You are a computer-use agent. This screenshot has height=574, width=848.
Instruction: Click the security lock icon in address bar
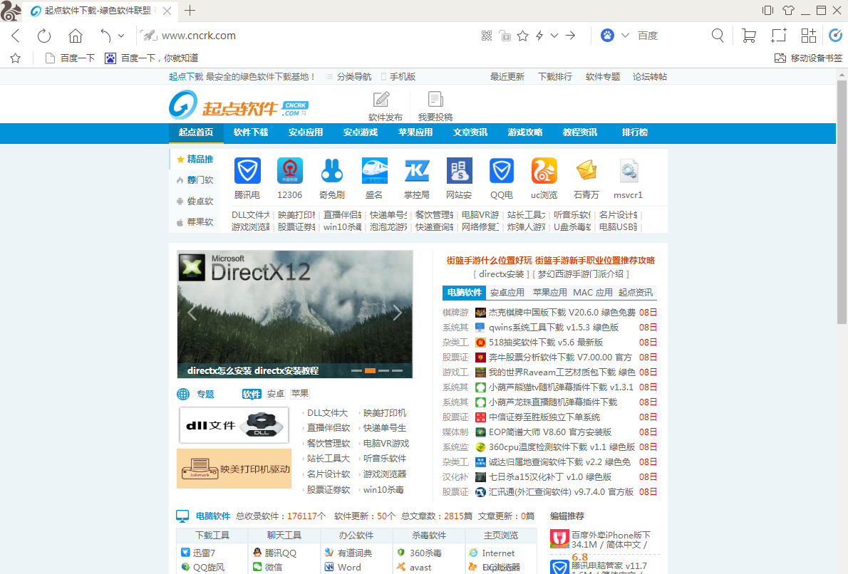tap(505, 35)
